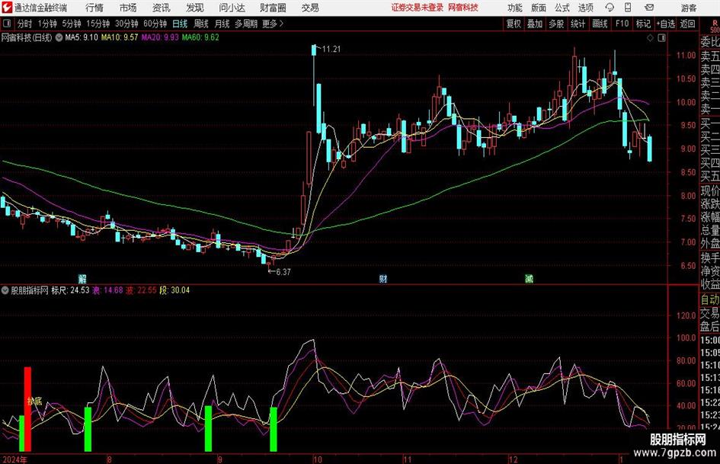Click the diamond icon above the price axis
The height and width of the screenshot is (464, 720).
(650, 38)
